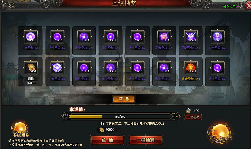Viewport: 251px width, 149px height.
Task: Select the 暴击圣纹 LV1 rune icon
Action: 164,37
